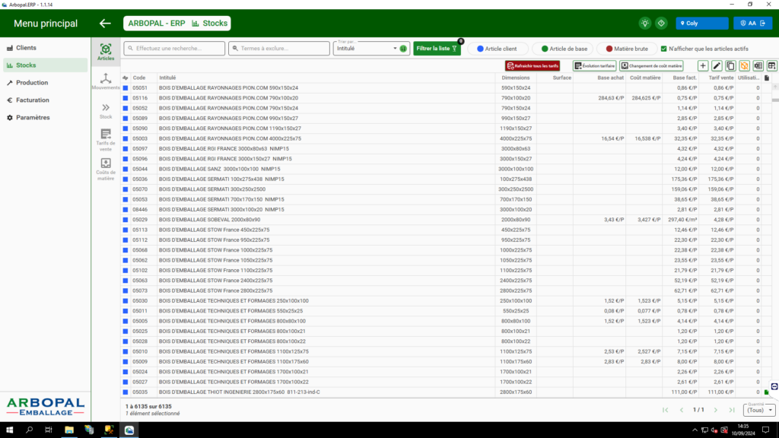The width and height of the screenshot is (779, 438).
Task: Open Tarifs de vente section
Action: 105,140
